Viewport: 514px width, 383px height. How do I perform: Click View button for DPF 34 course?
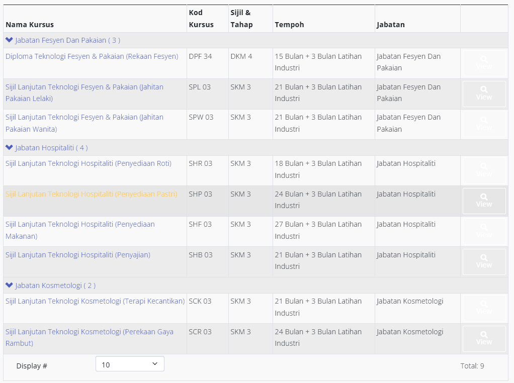point(484,63)
